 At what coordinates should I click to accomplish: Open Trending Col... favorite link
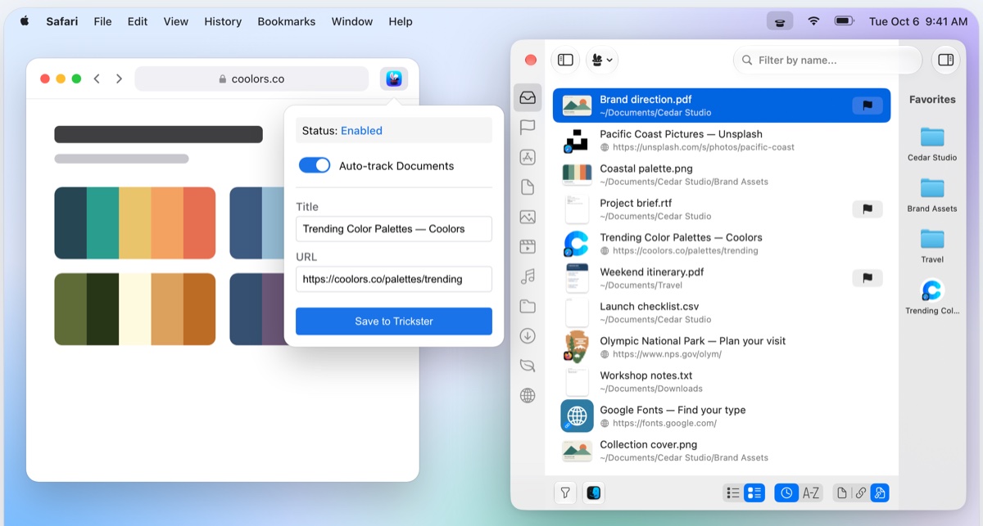[932, 296]
